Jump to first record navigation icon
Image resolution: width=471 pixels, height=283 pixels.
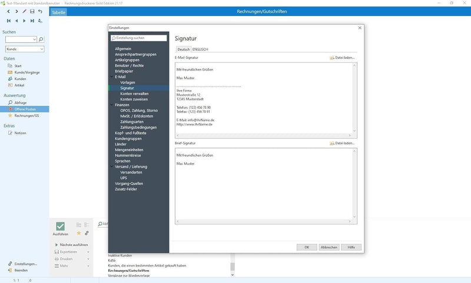[x=9, y=21]
